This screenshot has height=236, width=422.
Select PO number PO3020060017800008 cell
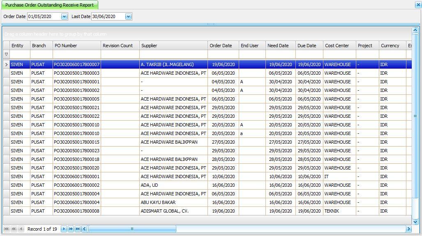click(77, 211)
